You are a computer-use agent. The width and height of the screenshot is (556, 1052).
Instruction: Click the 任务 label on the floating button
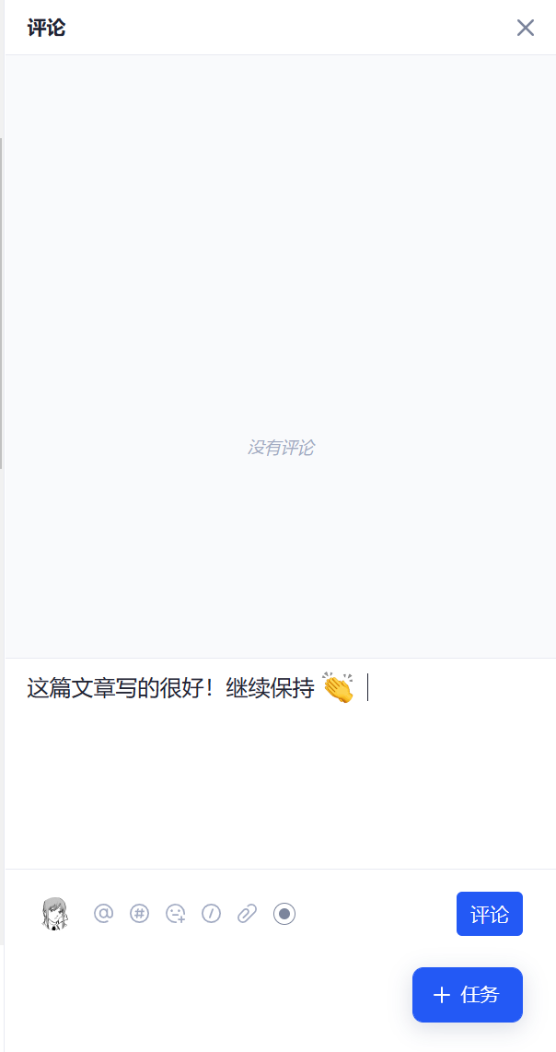coord(481,995)
